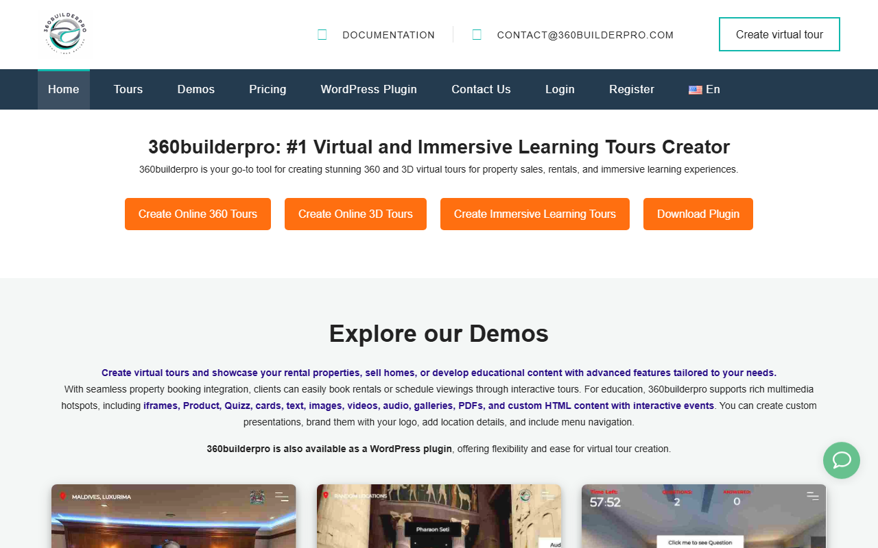This screenshot has height=548, width=878.
Task: Open the Tours menu item
Action: click(x=128, y=89)
